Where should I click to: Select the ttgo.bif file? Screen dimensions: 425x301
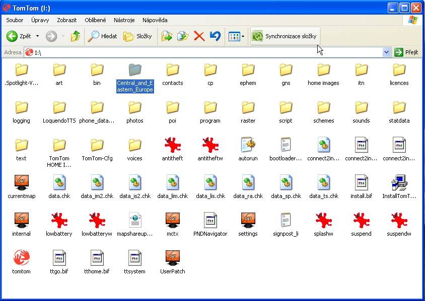point(59,262)
